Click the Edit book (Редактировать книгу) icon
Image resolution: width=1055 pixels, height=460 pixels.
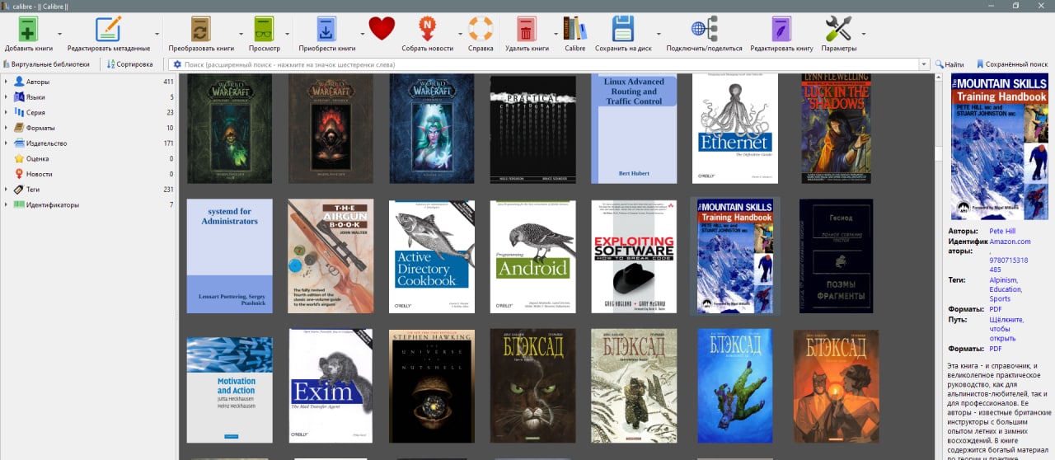point(781,29)
